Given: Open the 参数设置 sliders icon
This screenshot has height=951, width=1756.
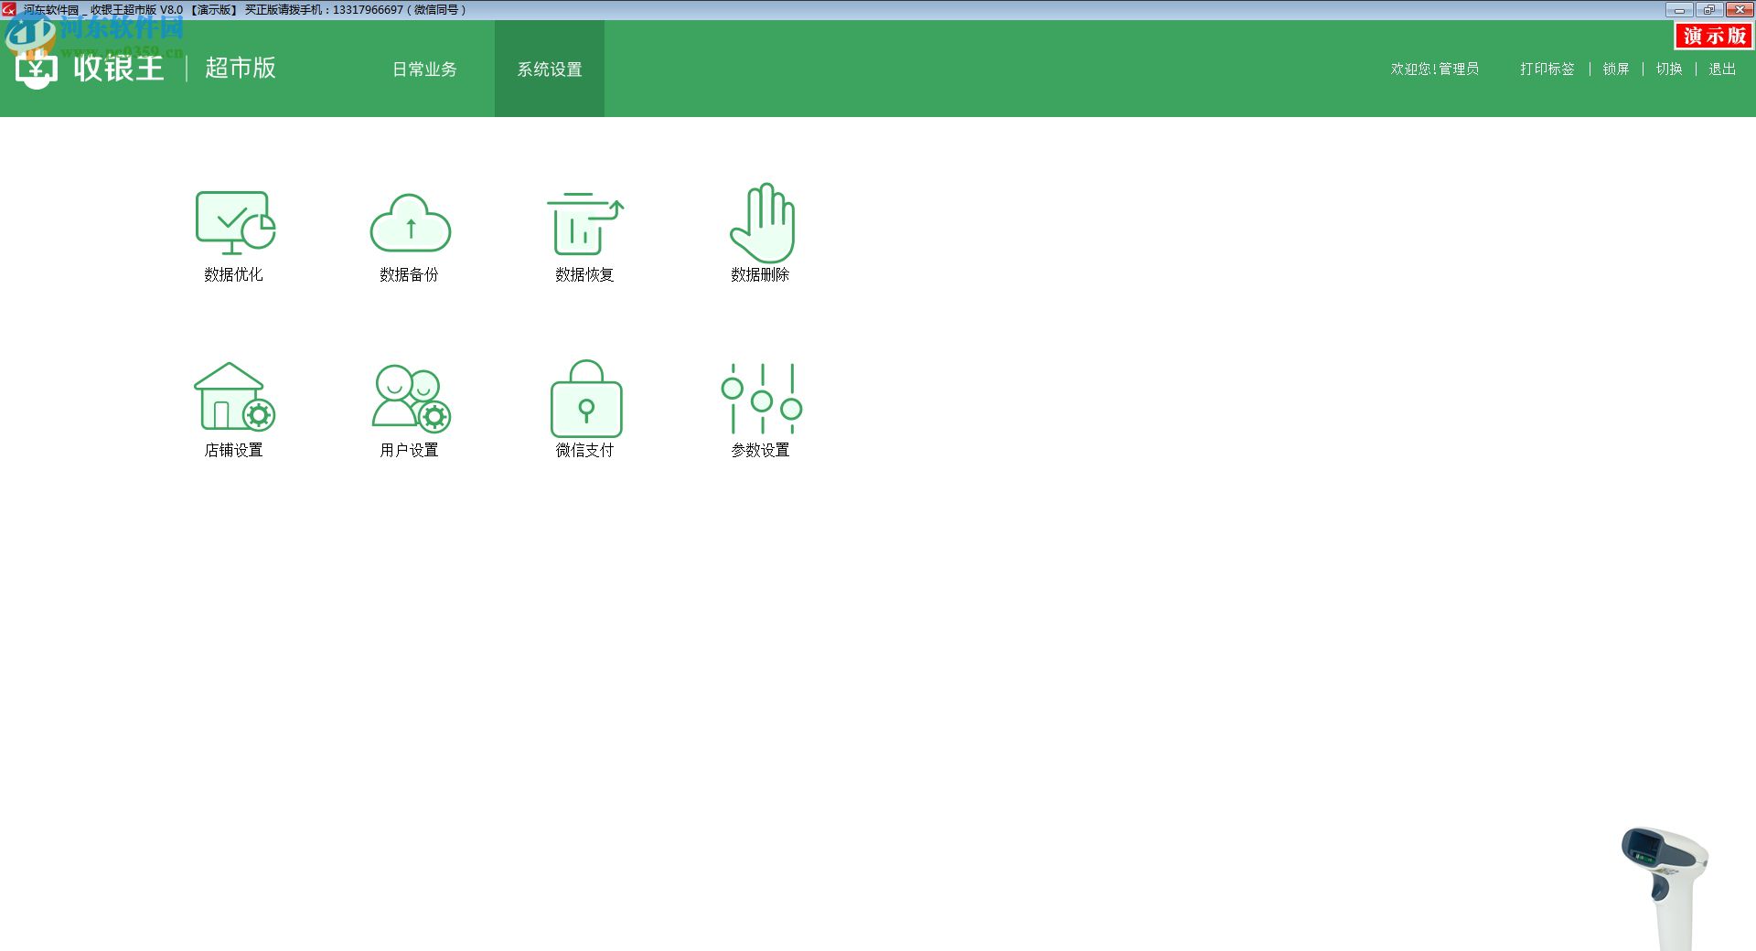Looking at the screenshot, I should pos(761,400).
